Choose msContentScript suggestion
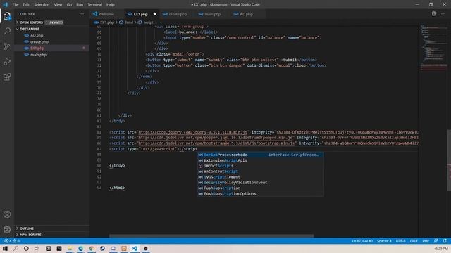 tap(260, 171)
